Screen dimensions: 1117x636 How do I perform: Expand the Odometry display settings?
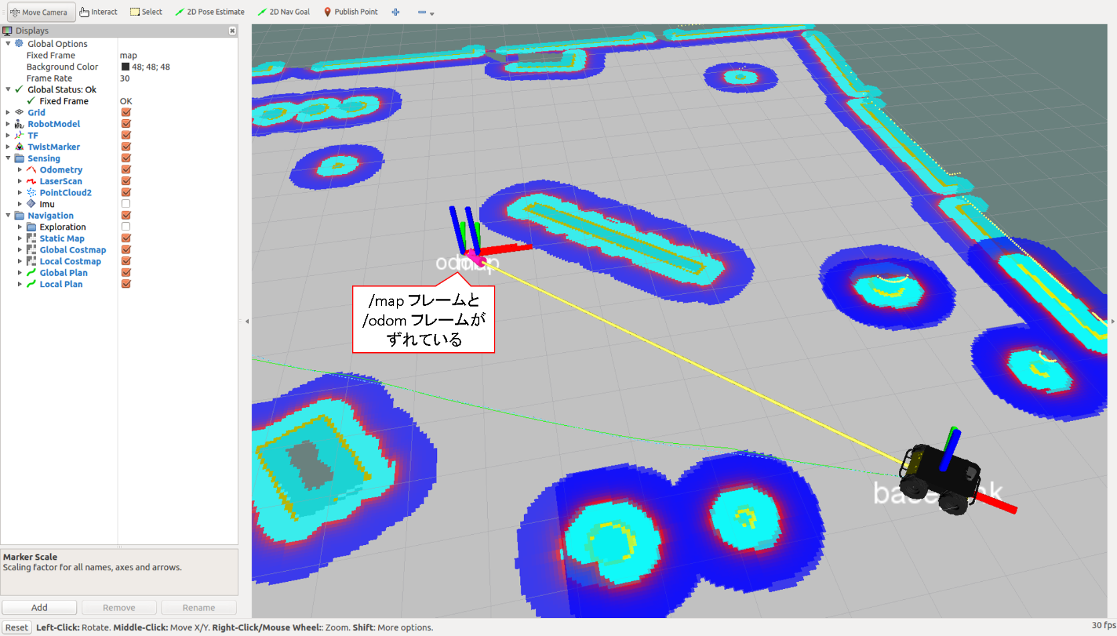pos(19,169)
